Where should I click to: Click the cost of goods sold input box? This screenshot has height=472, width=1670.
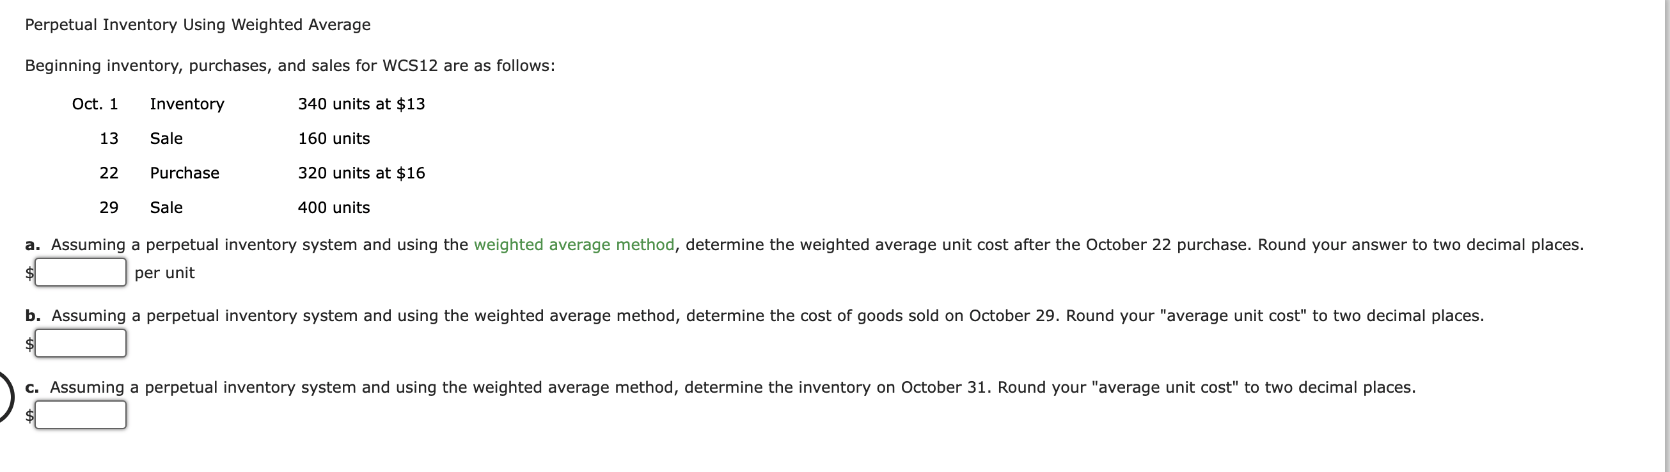(x=81, y=343)
